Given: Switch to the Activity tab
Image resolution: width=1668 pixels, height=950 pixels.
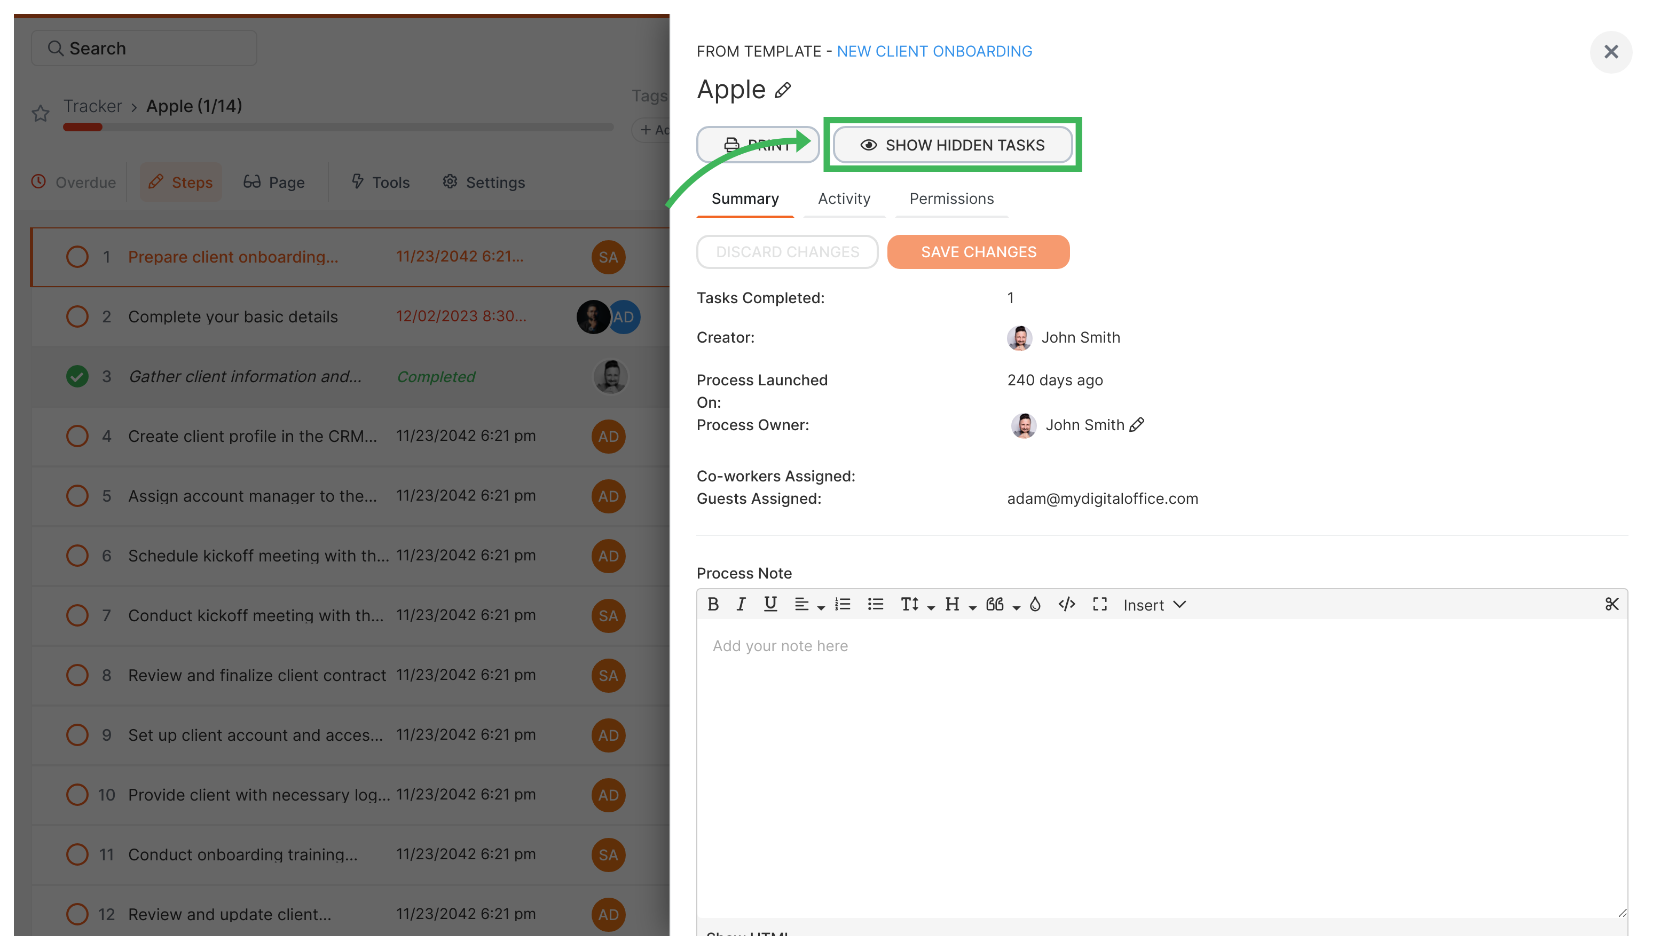Looking at the screenshot, I should [844, 199].
